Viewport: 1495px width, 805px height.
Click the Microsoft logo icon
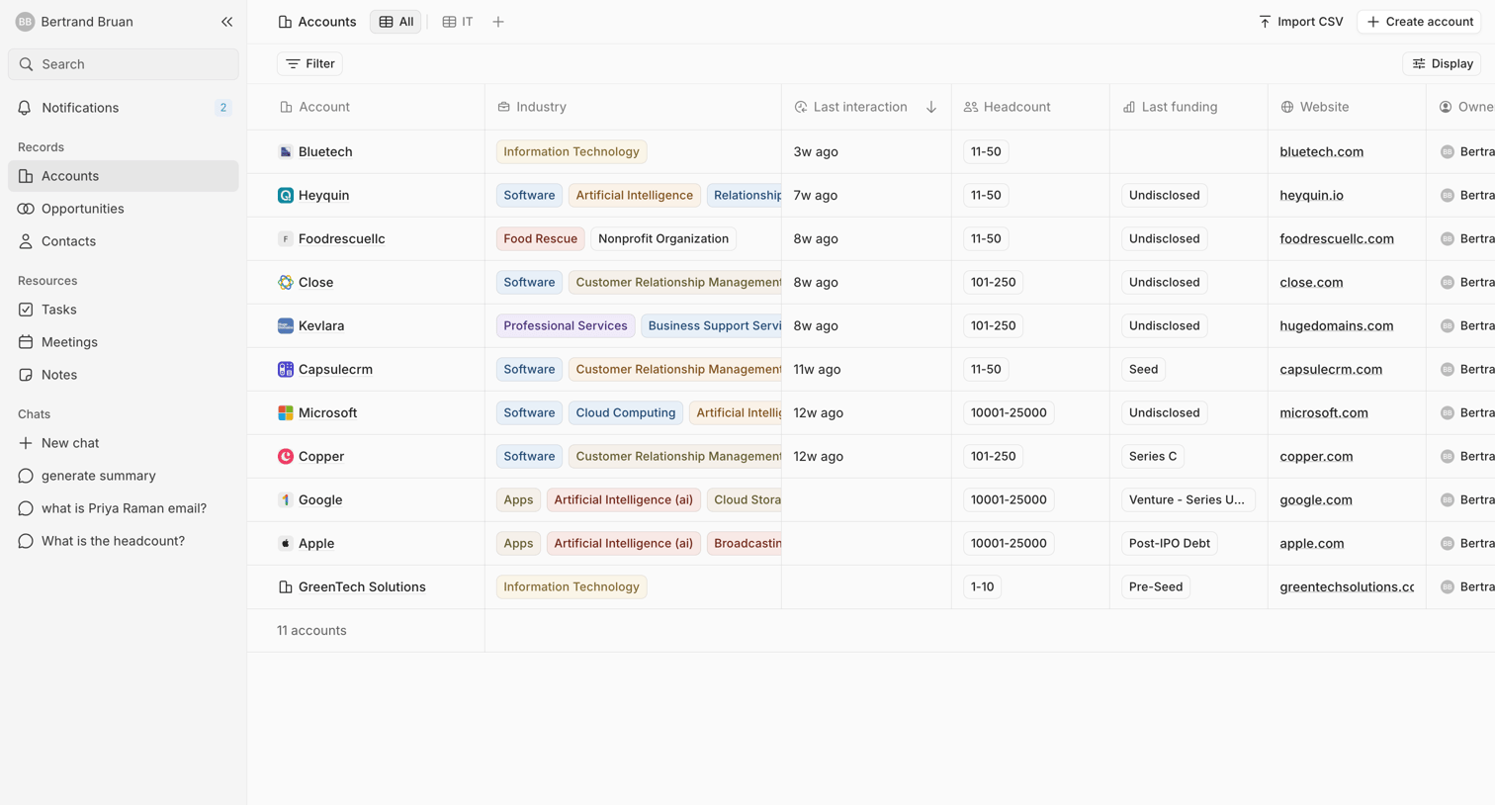point(286,412)
